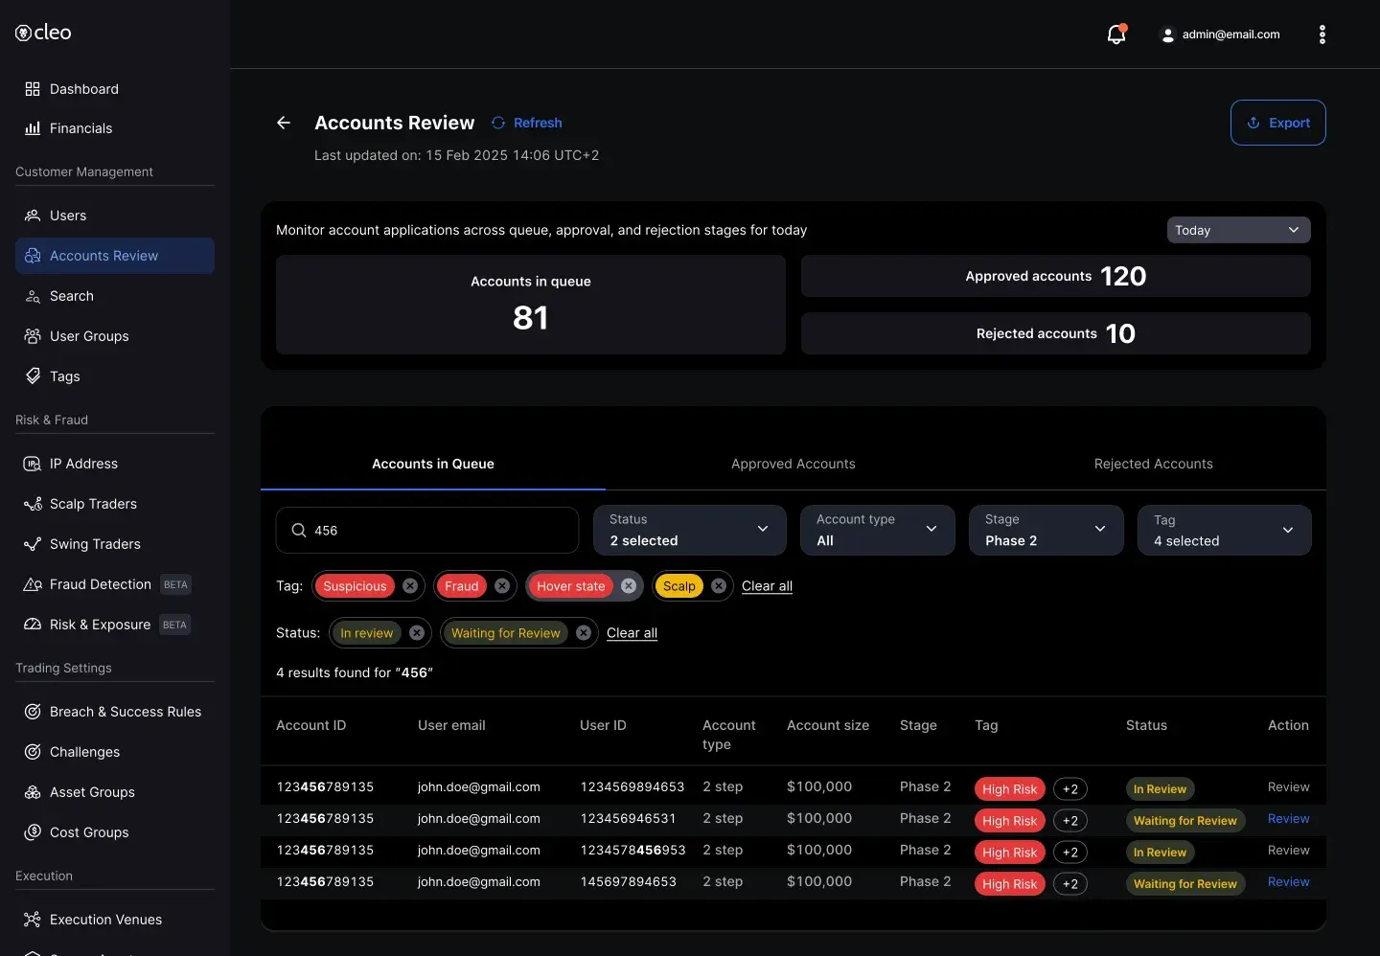Screen dimensions: 1380x956
Task: Click the back arrow beside Accounts Review
Action: click(x=284, y=123)
